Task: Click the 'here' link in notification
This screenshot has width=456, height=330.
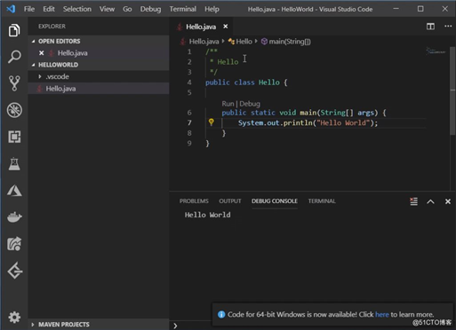Action: click(381, 314)
